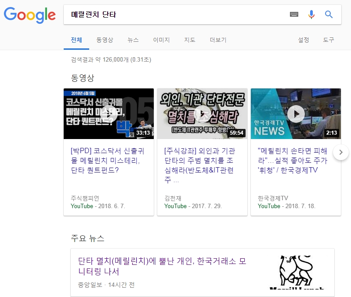
Task: Play the 33:13 박PD video thumbnail
Action: 109,114
